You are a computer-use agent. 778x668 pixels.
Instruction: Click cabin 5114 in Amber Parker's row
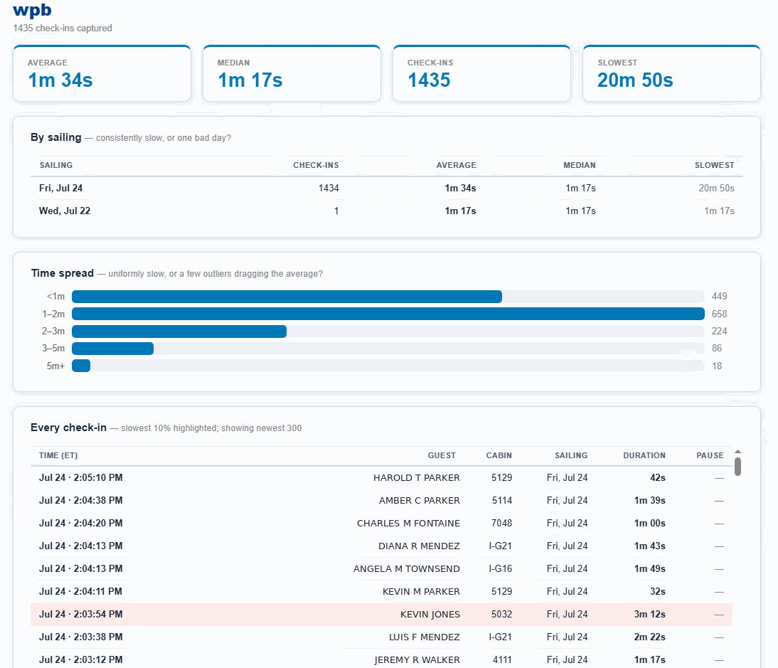click(x=501, y=501)
